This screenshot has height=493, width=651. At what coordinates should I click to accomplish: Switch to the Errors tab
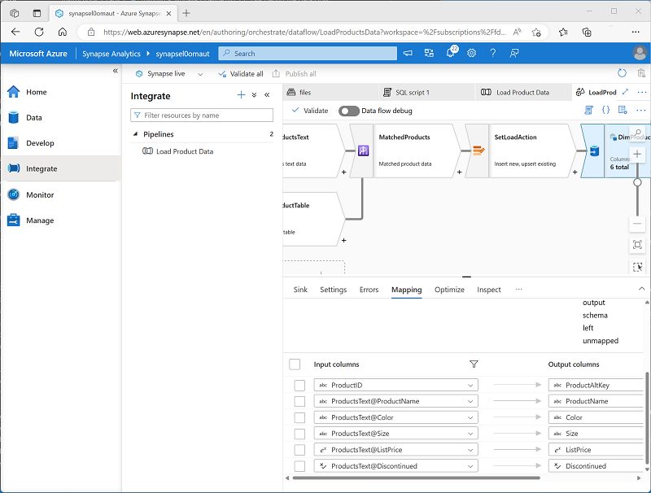point(369,290)
